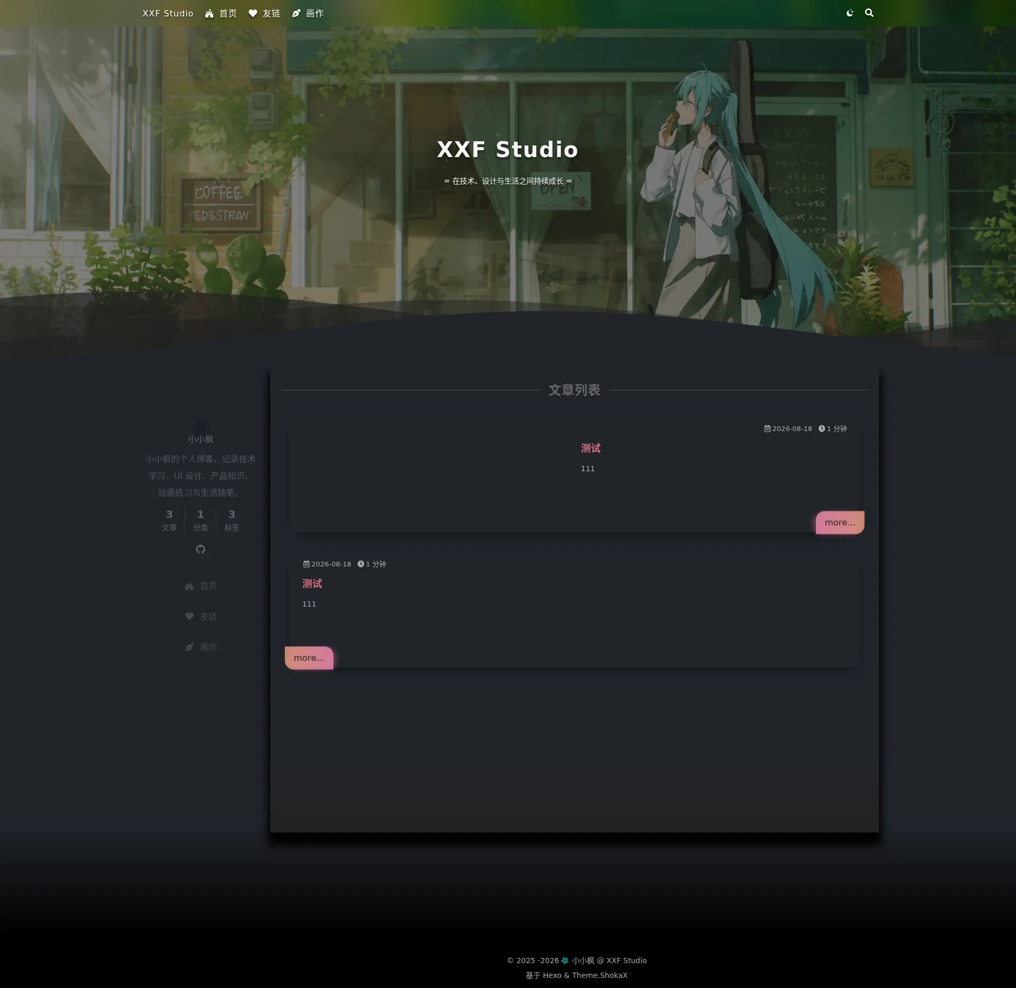Click the calendar icon on first post
This screenshot has width=1016, height=988.
tap(767, 428)
